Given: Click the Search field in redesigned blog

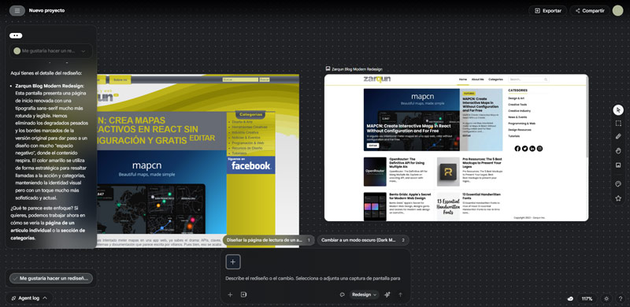Looking at the screenshot, I should click(x=528, y=80).
